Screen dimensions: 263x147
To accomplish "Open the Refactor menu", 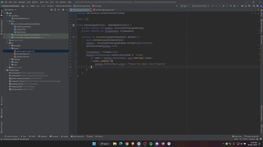I will tap(35, 2).
